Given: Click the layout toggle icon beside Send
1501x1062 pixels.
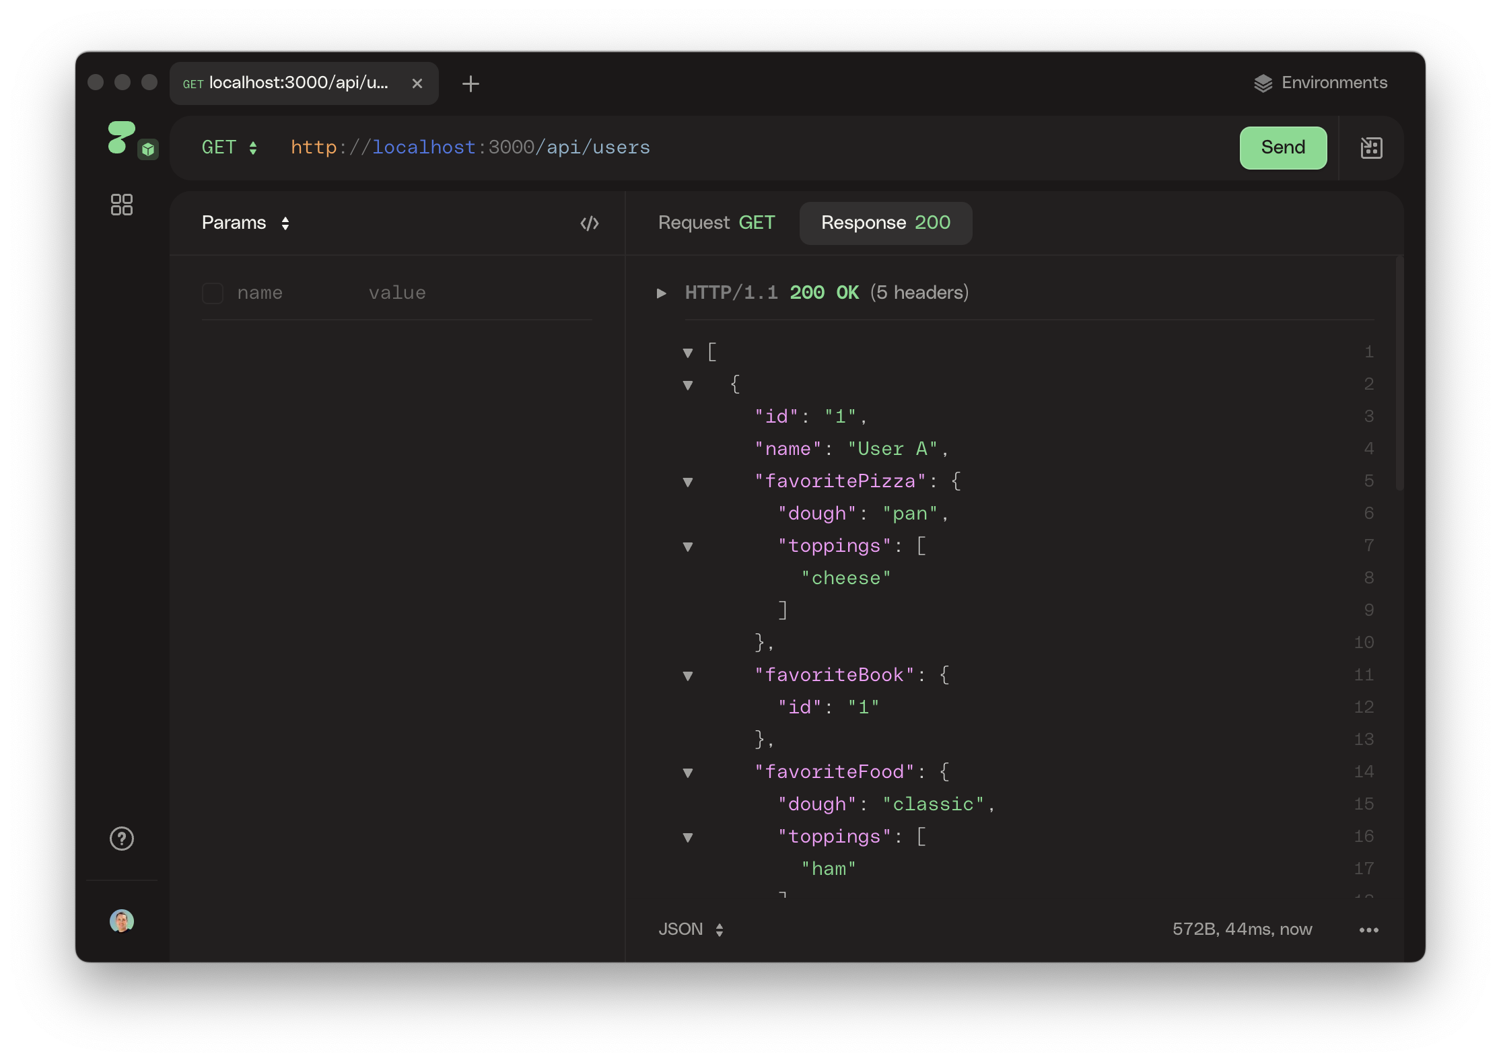Looking at the screenshot, I should (x=1371, y=148).
